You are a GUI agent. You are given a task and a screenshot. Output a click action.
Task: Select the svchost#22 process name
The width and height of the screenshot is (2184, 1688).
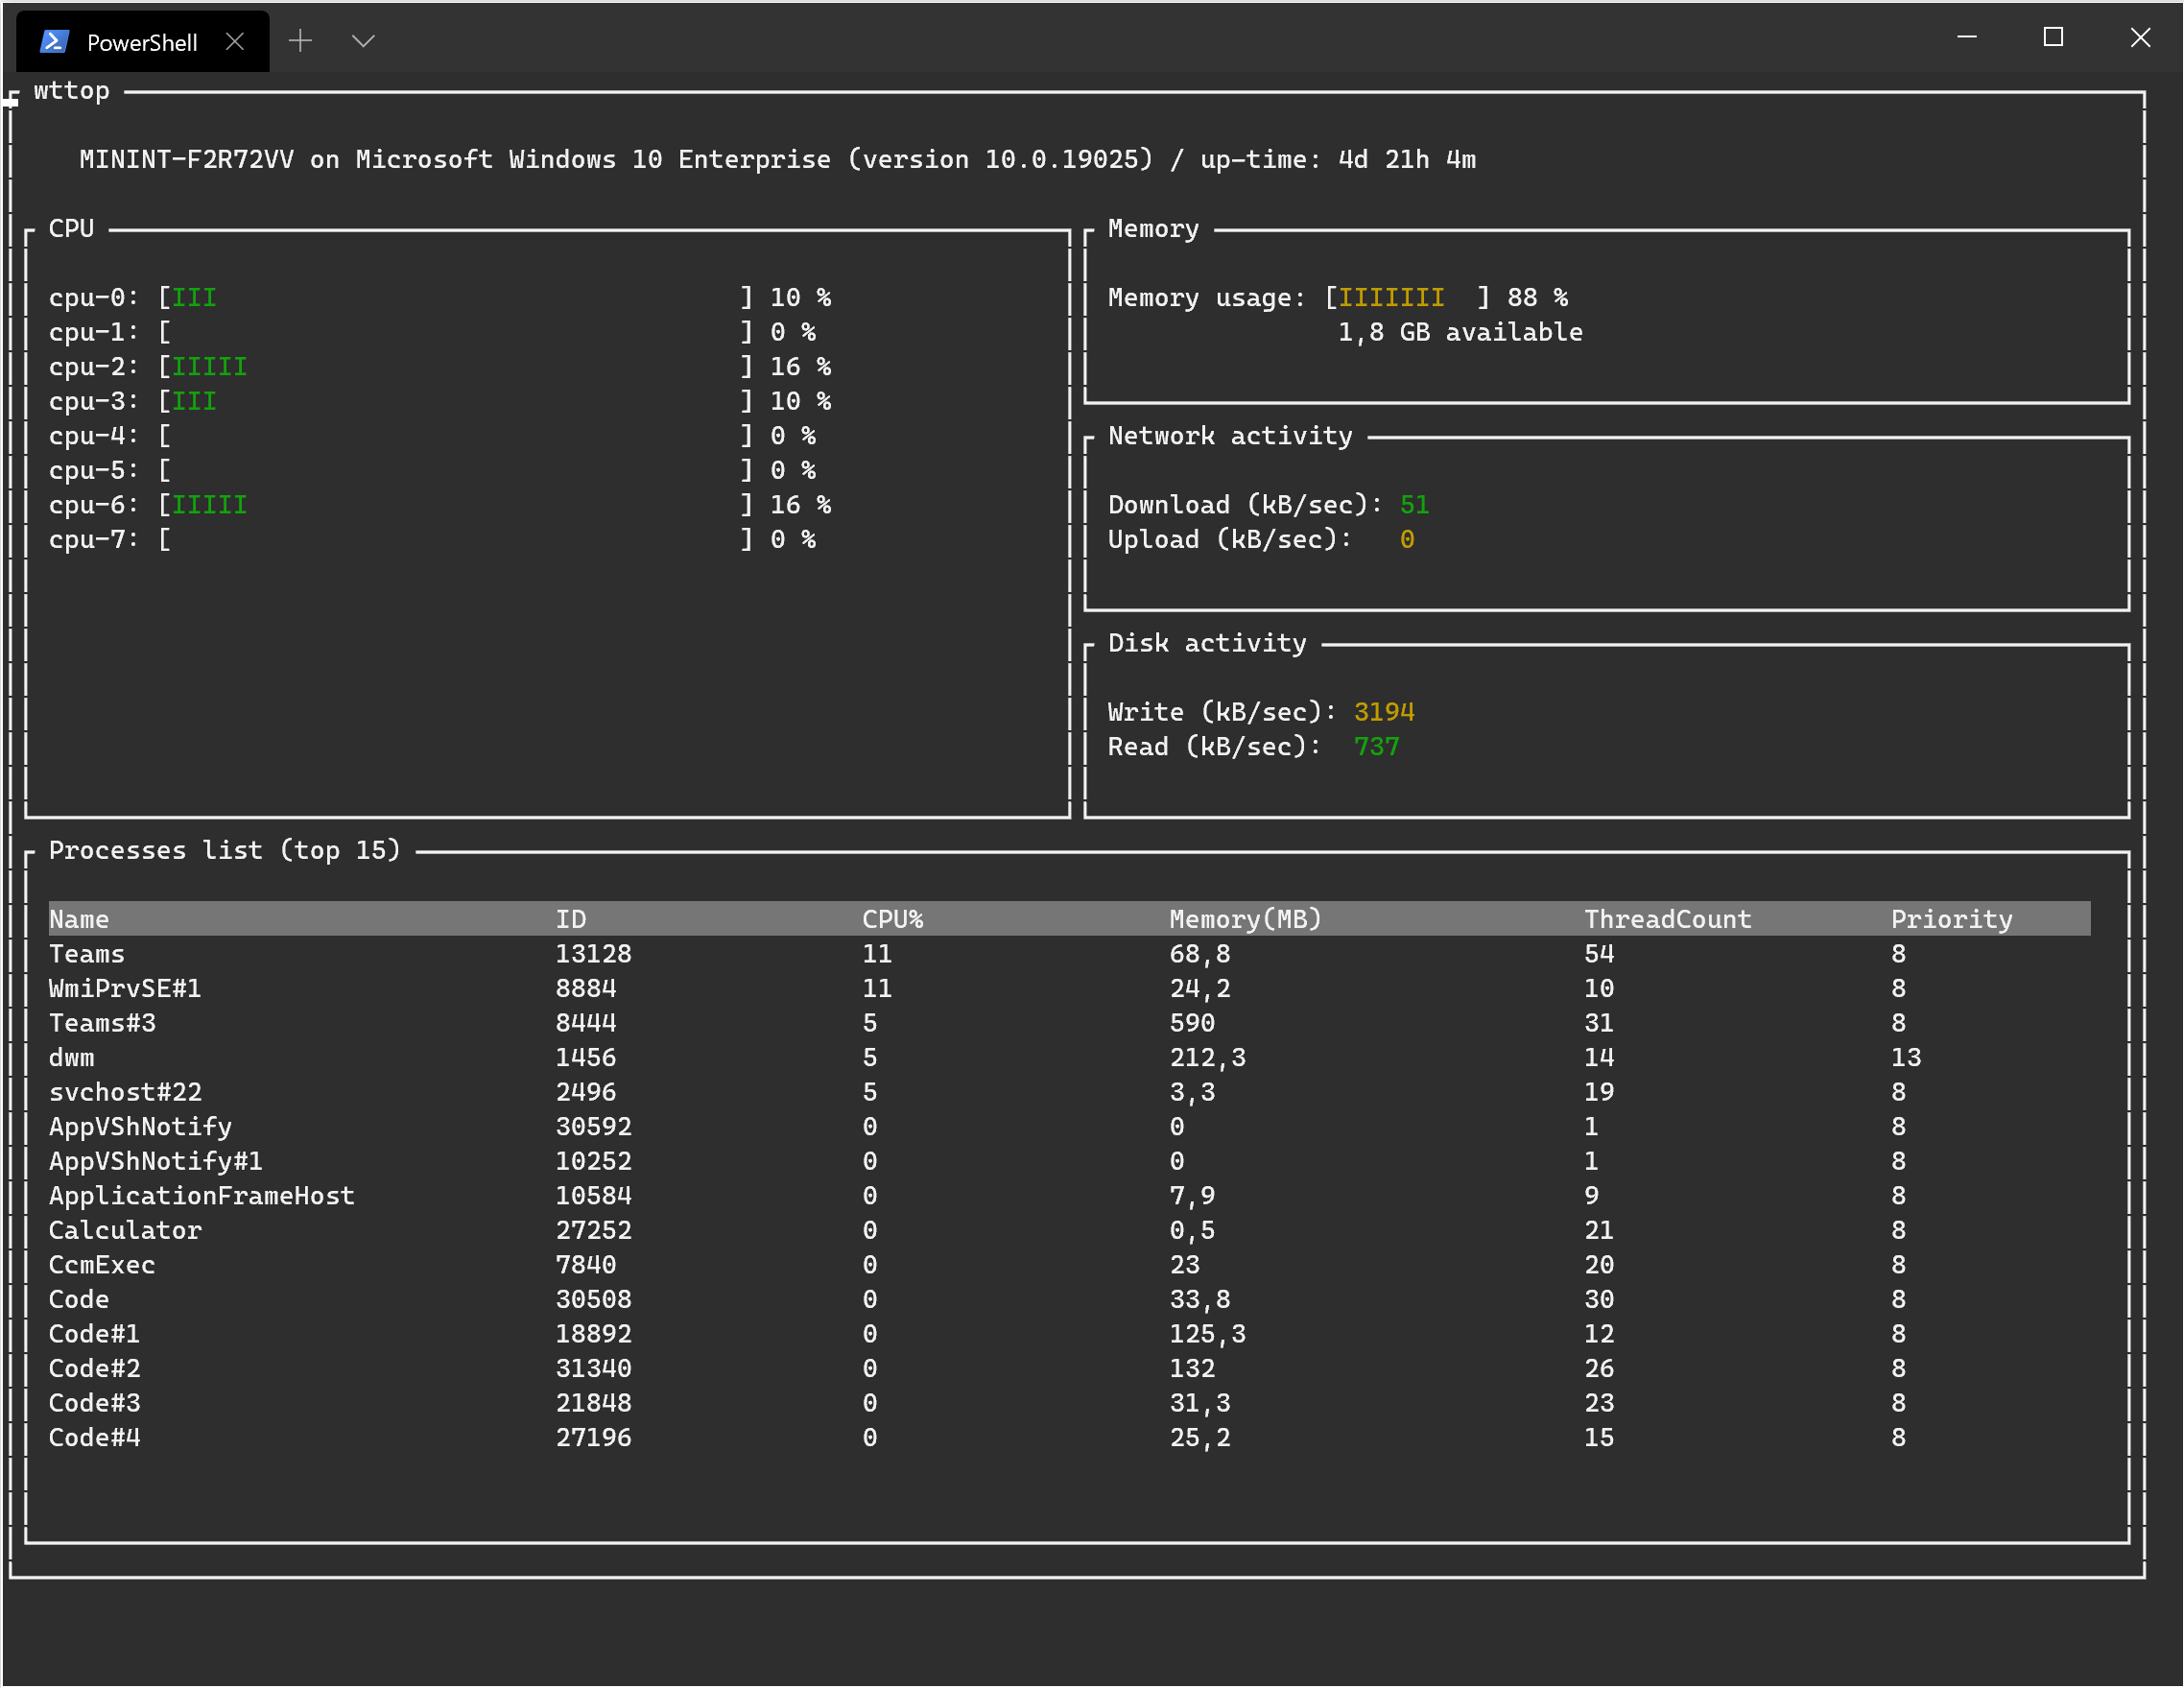[x=125, y=1092]
